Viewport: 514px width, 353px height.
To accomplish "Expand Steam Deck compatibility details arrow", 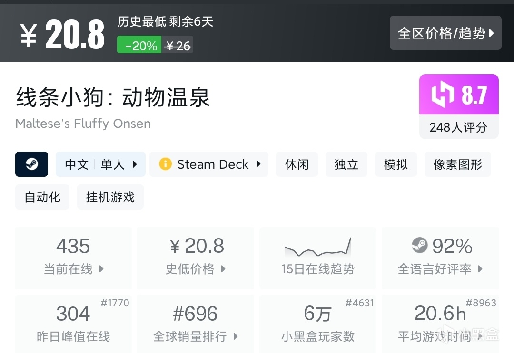I will (x=258, y=164).
